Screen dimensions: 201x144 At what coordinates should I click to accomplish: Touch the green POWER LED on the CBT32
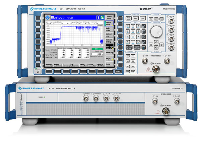tap(44, 97)
